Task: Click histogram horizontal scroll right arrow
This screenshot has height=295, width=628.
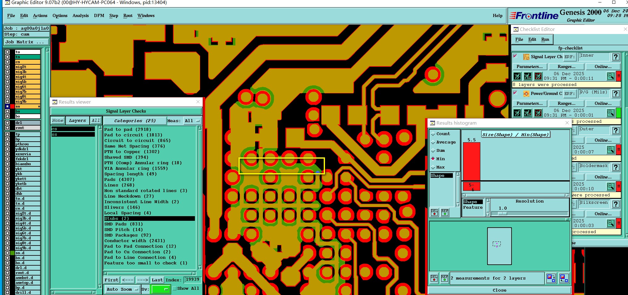Action: [567, 195]
